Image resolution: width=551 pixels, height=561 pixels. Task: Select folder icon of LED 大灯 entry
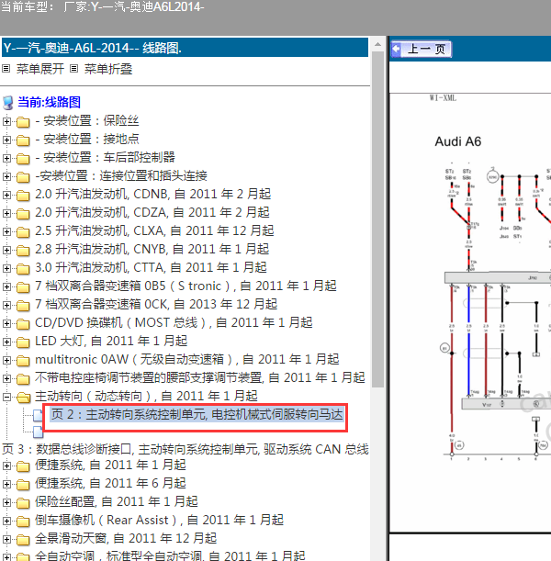[23, 342]
